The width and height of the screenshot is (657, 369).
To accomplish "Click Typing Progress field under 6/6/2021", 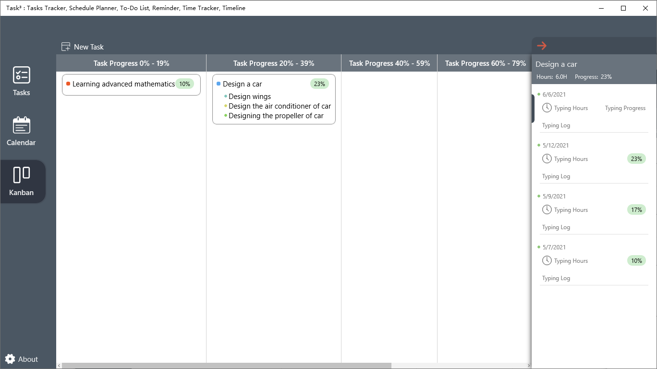I will pos(625,108).
